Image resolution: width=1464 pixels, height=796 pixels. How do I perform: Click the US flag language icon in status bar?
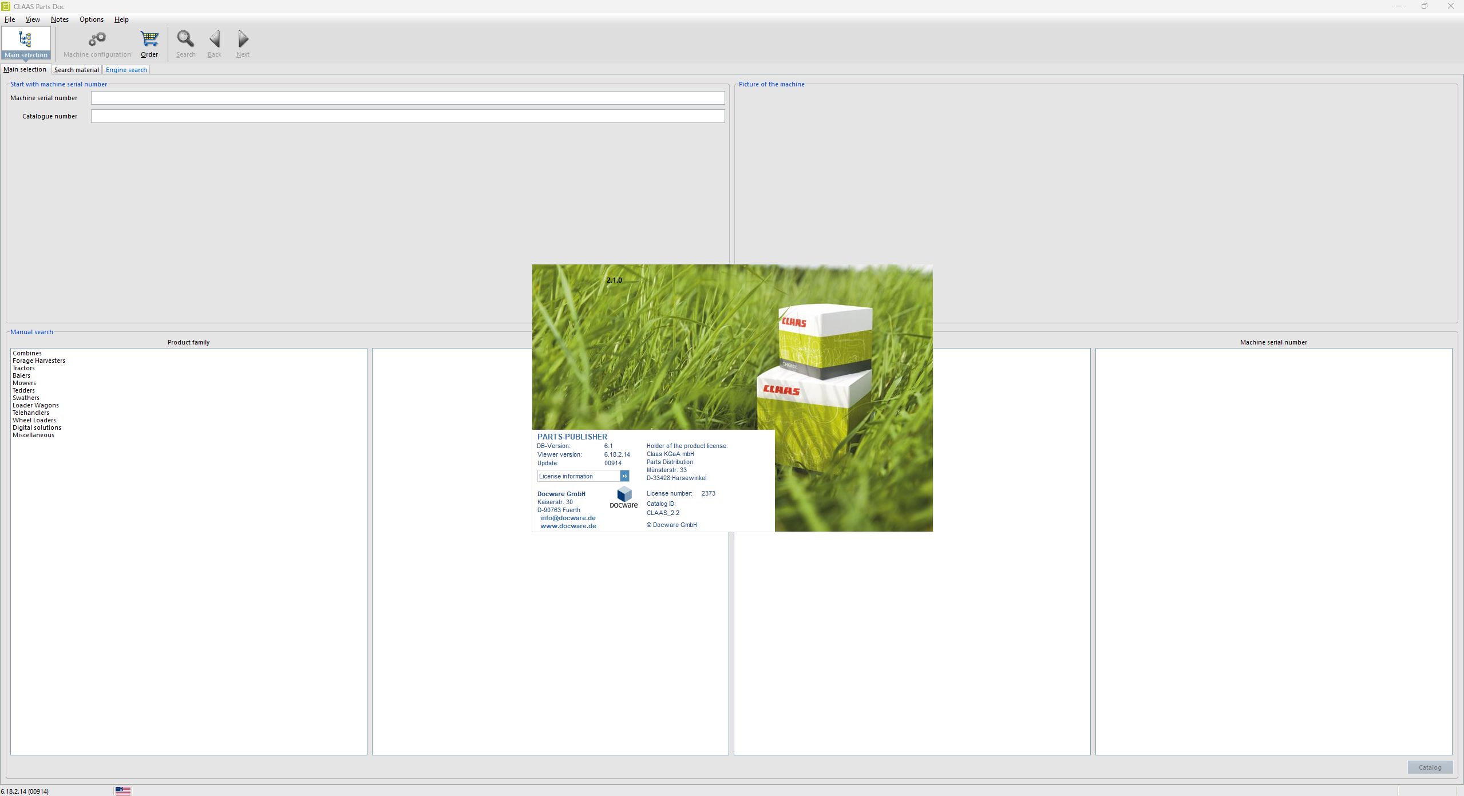click(x=123, y=790)
